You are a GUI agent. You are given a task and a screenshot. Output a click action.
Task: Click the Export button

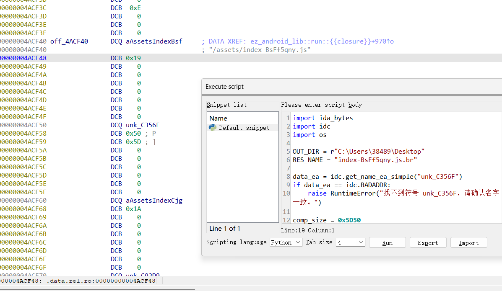[428, 243]
